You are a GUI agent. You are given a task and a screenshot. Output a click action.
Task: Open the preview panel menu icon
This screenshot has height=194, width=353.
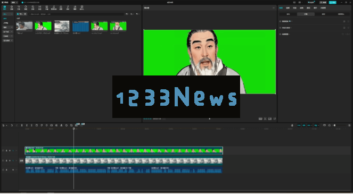(x=274, y=8)
